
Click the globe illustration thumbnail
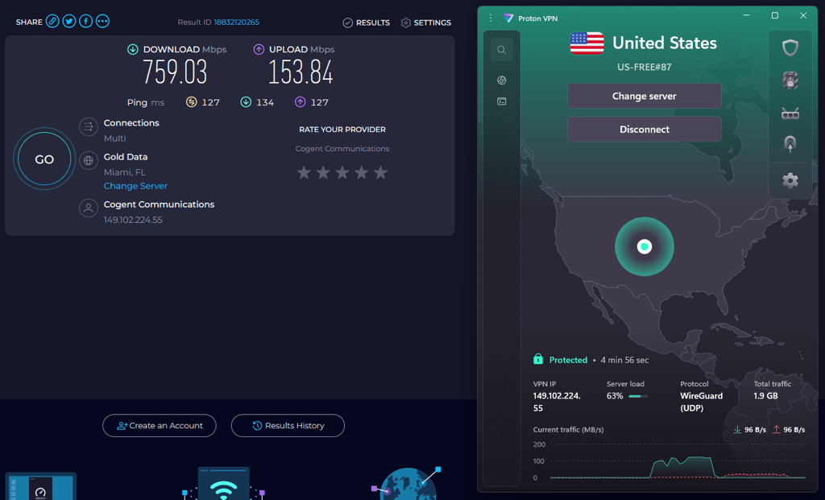pos(406,483)
